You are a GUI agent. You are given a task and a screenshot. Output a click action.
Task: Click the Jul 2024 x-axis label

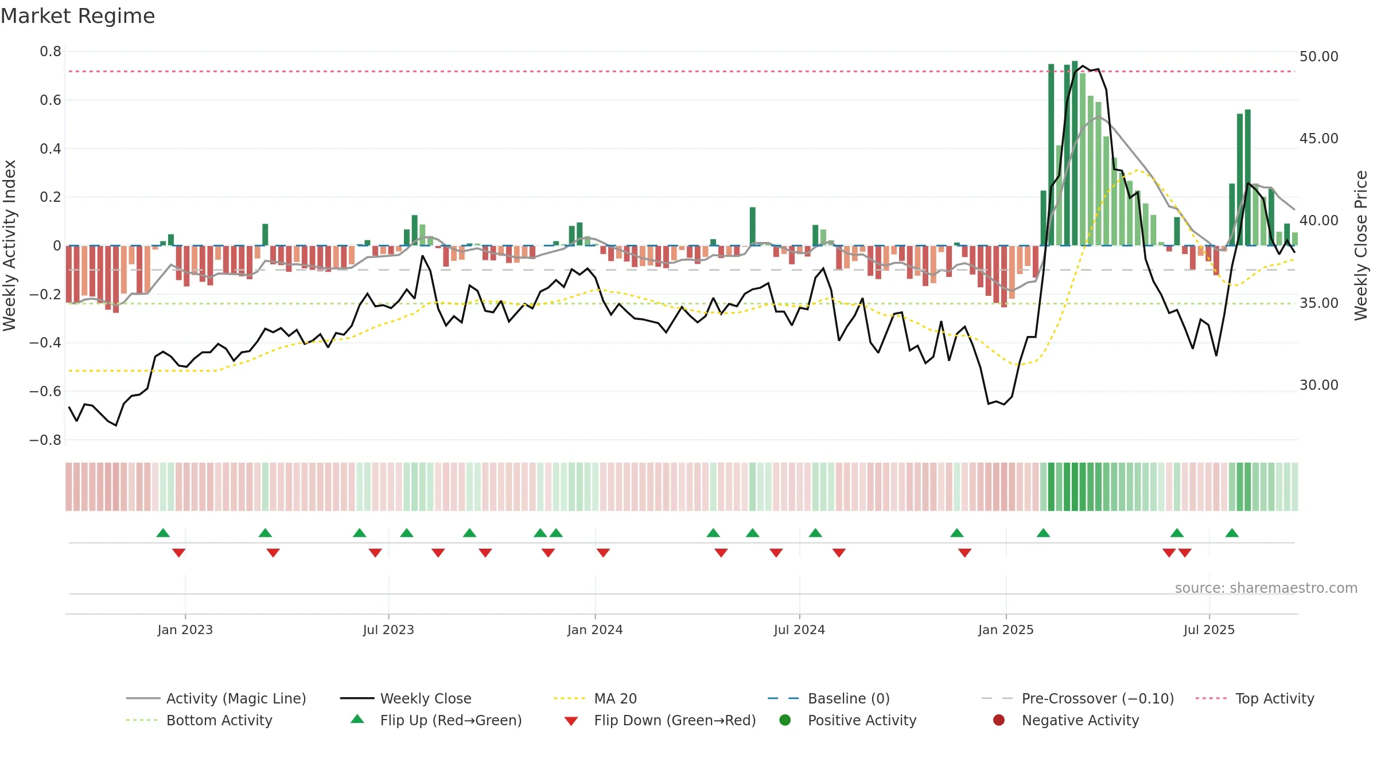click(x=799, y=630)
